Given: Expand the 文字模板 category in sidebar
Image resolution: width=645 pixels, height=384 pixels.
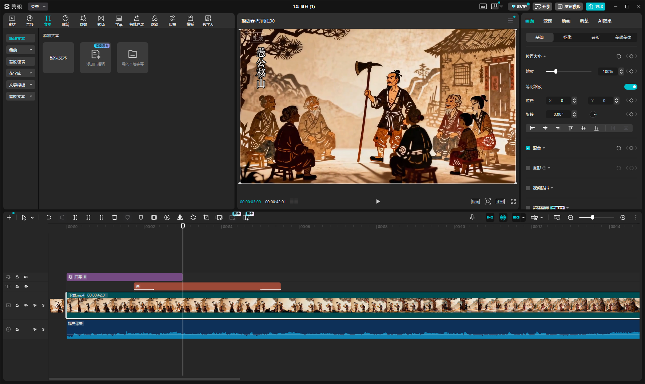Looking at the screenshot, I should (20, 85).
